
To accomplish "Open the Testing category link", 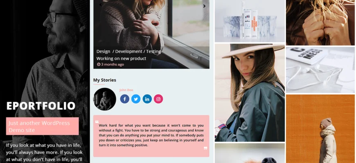I will pos(153,51).
